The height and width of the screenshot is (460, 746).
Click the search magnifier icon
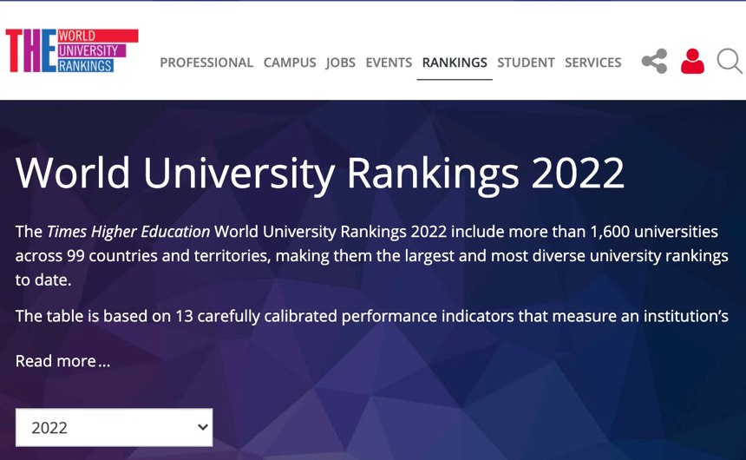tap(730, 62)
